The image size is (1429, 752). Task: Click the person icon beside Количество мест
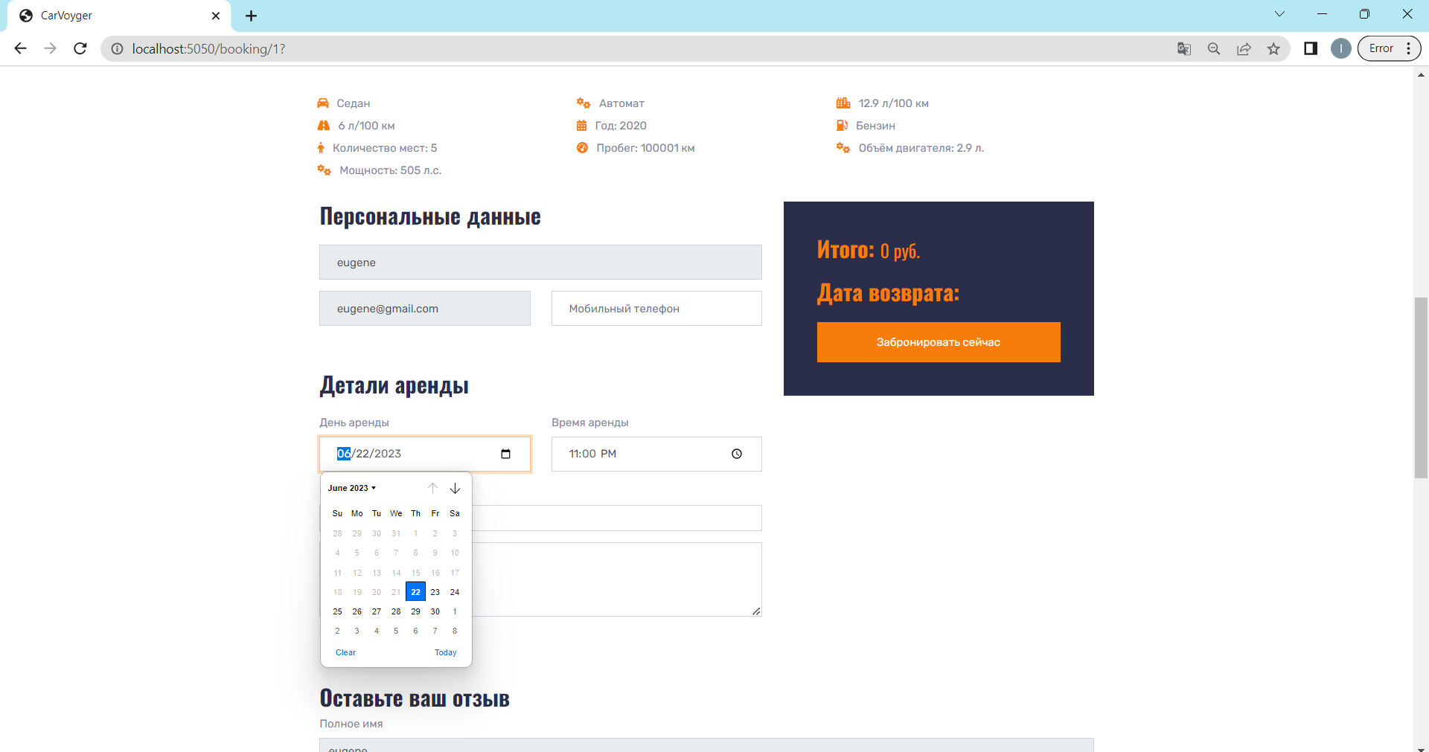point(321,148)
